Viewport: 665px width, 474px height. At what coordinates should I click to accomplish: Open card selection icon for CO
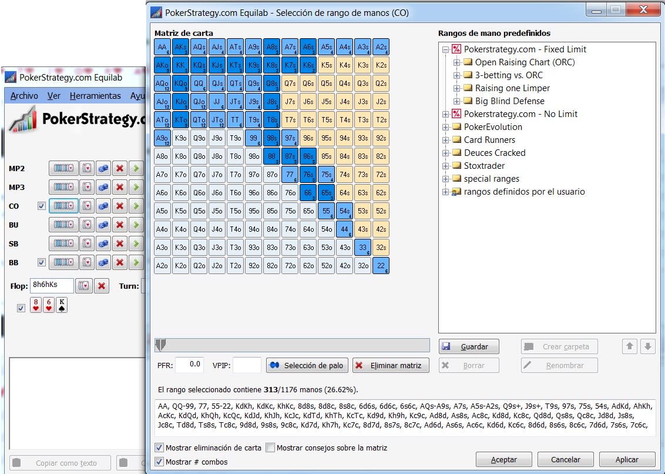click(x=87, y=206)
